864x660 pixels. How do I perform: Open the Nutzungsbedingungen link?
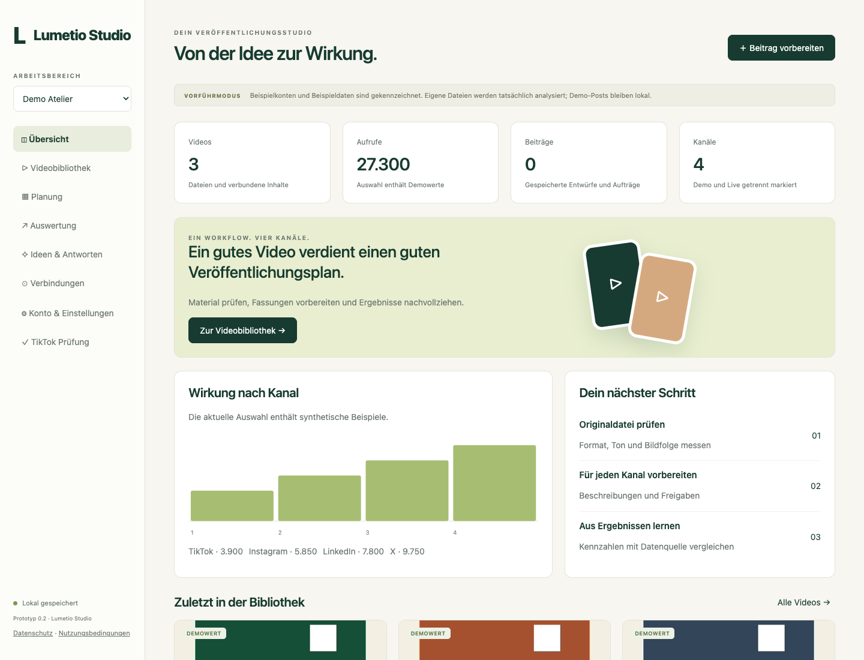94,633
